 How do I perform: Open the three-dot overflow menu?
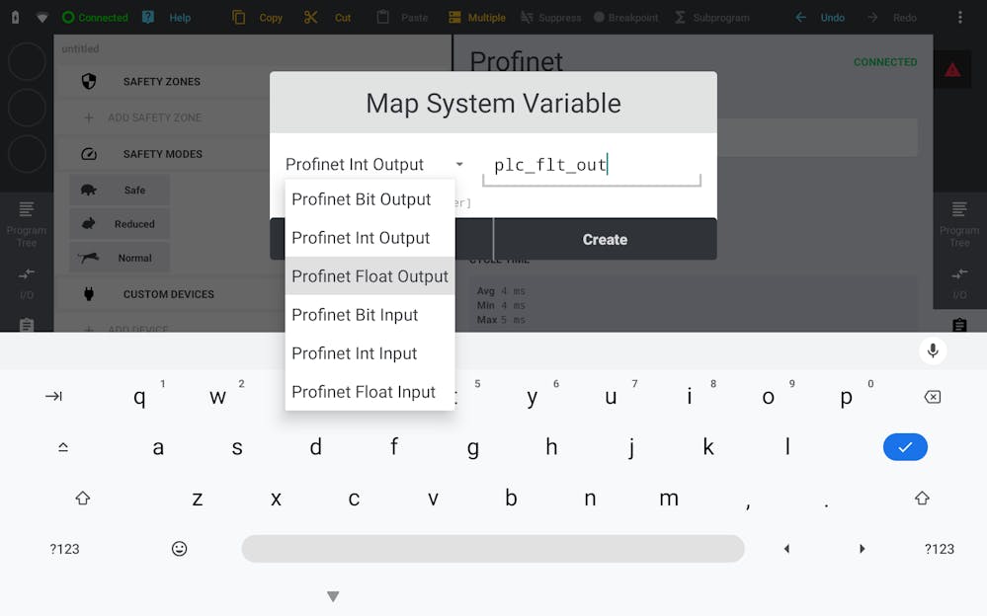(x=960, y=18)
